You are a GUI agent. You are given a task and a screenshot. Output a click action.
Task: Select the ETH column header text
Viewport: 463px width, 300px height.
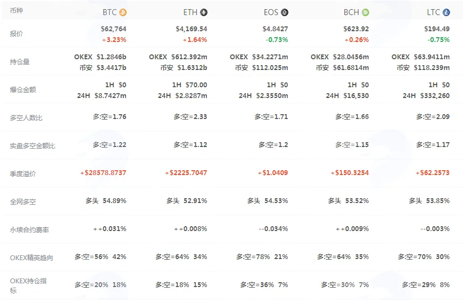(190, 12)
